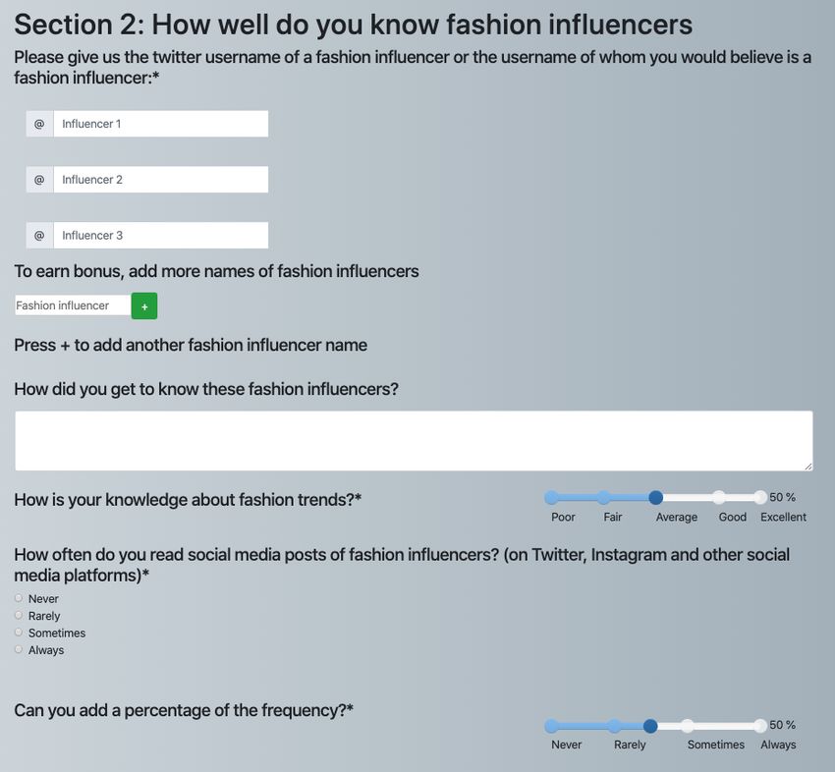835x772 pixels.
Task: Set frequency slider to the Always point
Action: 760,726
